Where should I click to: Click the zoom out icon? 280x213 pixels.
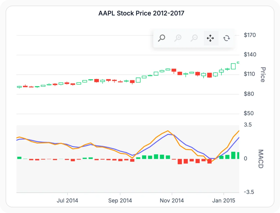click(194, 38)
